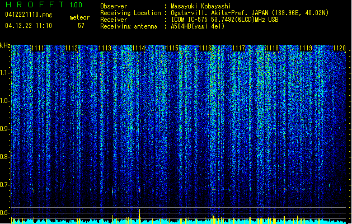Click the 0.6 kHz axis label
This screenshot has height=224, width=352.
[5, 213]
